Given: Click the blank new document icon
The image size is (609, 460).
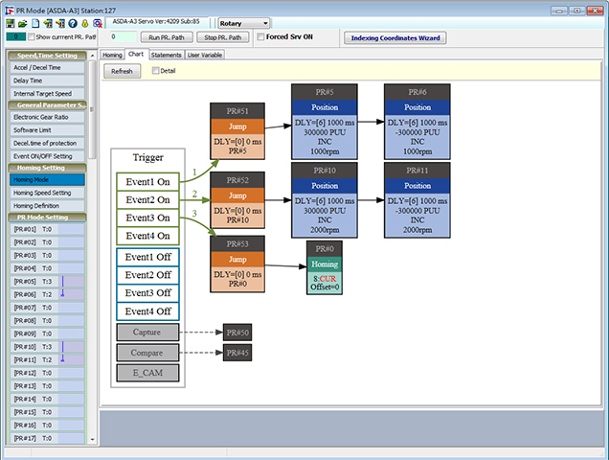Looking at the screenshot, I should [x=34, y=23].
